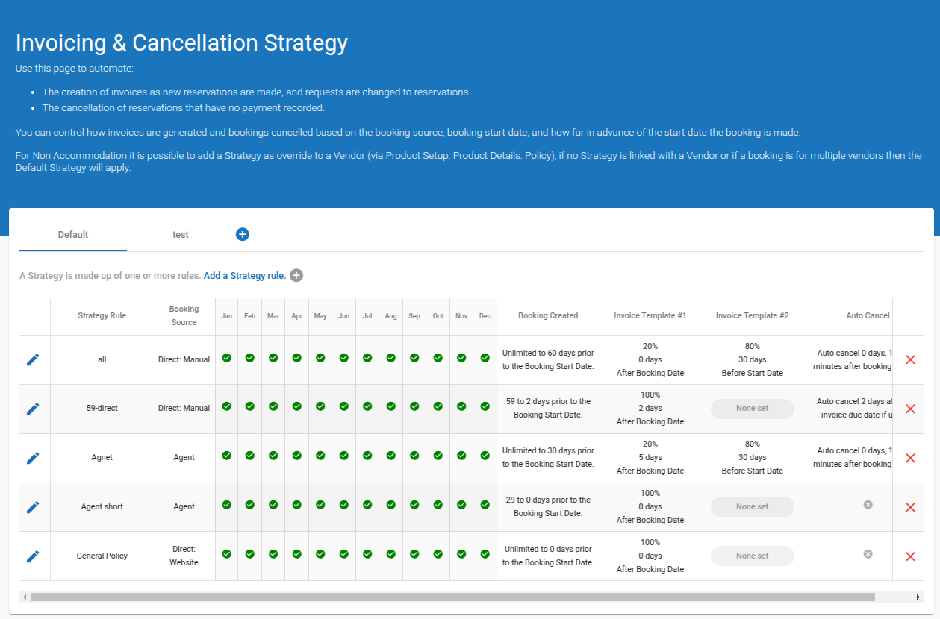940x619 pixels.
Task: Switch to the "test" strategy tab
Action: 180,234
